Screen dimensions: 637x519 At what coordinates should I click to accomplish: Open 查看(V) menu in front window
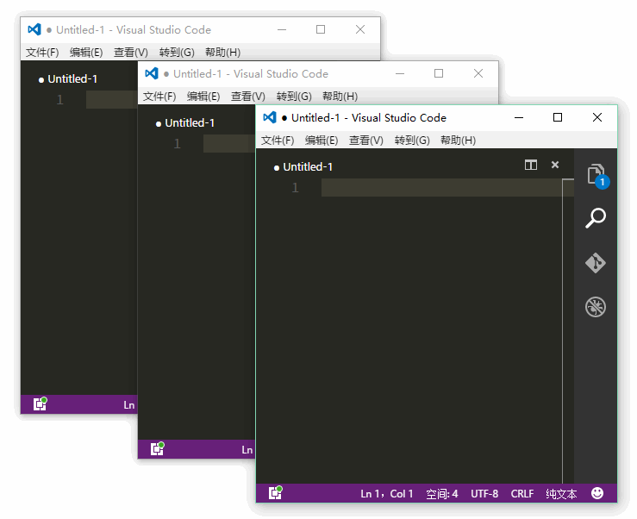coord(366,141)
